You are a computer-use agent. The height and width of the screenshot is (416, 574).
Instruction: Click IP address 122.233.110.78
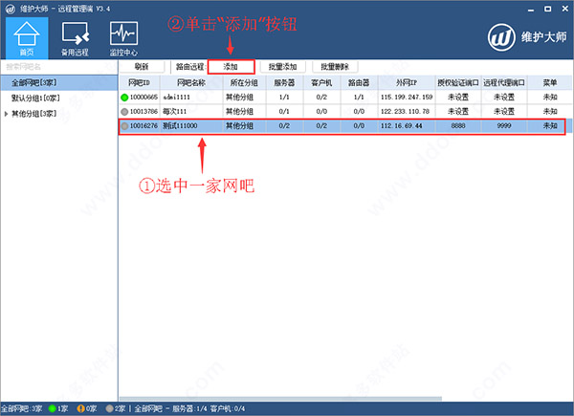tap(405, 112)
